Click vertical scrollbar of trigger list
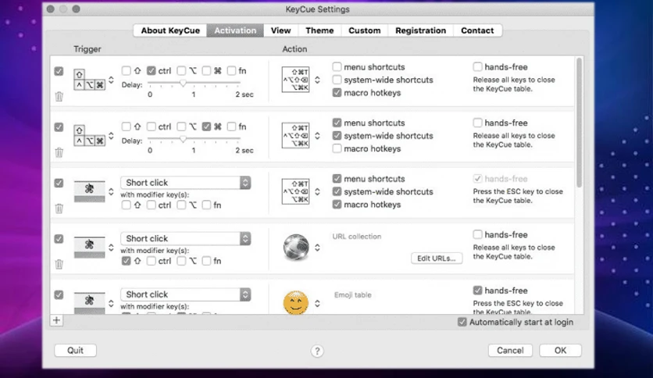This screenshot has width=653, height=378. pyautogui.click(x=579, y=123)
